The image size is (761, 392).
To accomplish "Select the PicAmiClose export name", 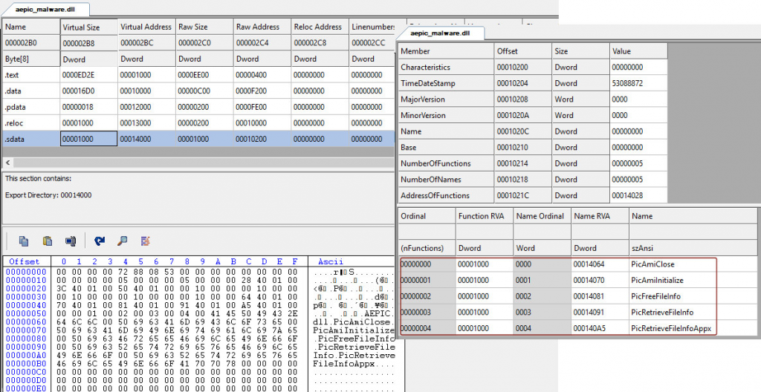I will point(652,264).
